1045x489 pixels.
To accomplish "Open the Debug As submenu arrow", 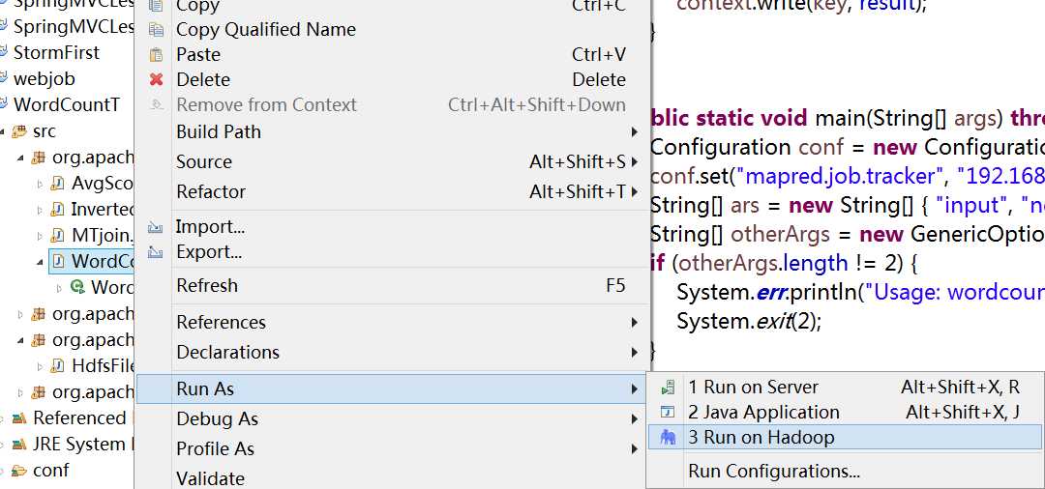I will [635, 419].
